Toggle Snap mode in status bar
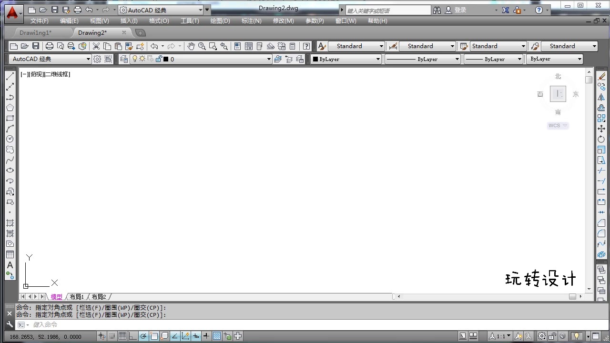This screenshot has width=610, height=343. [x=112, y=336]
